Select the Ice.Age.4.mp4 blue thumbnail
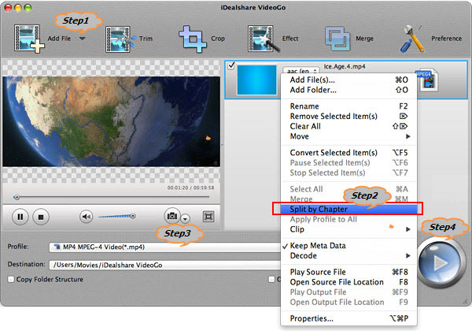The height and width of the screenshot is (331, 472). (256, 80)
